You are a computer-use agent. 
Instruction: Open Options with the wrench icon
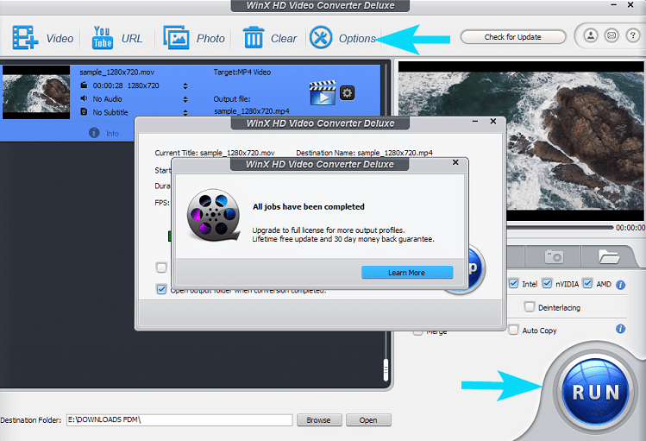(321, 38)
